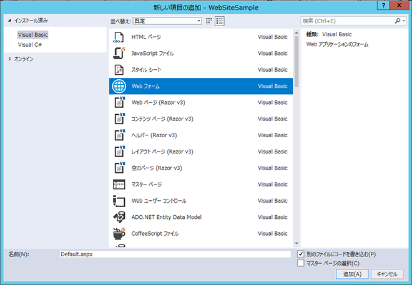412x285 pixels.
Task: Click the 空のページ (Razor v3) icon
Action: (x=120, y=168)
